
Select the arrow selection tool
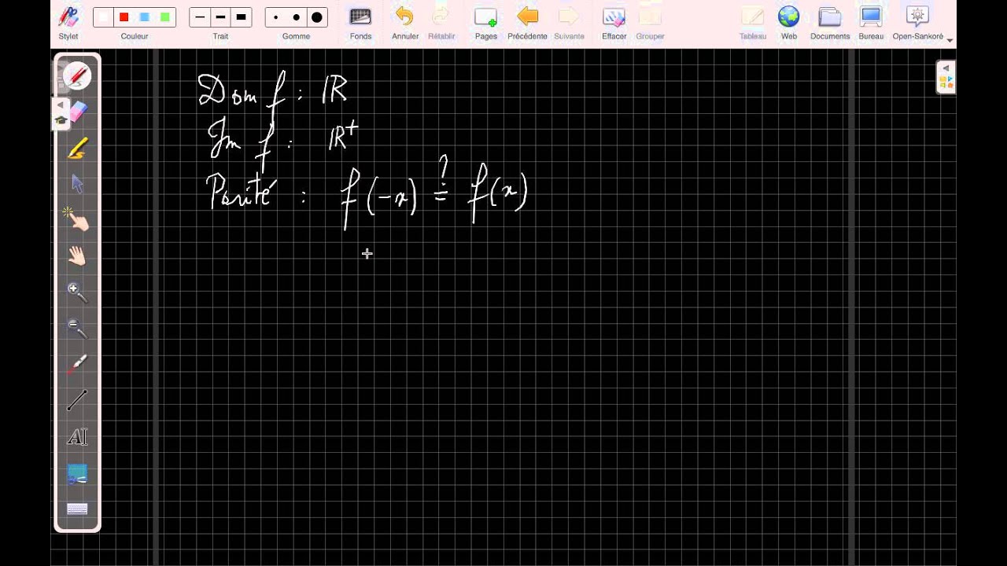point(77,184)
